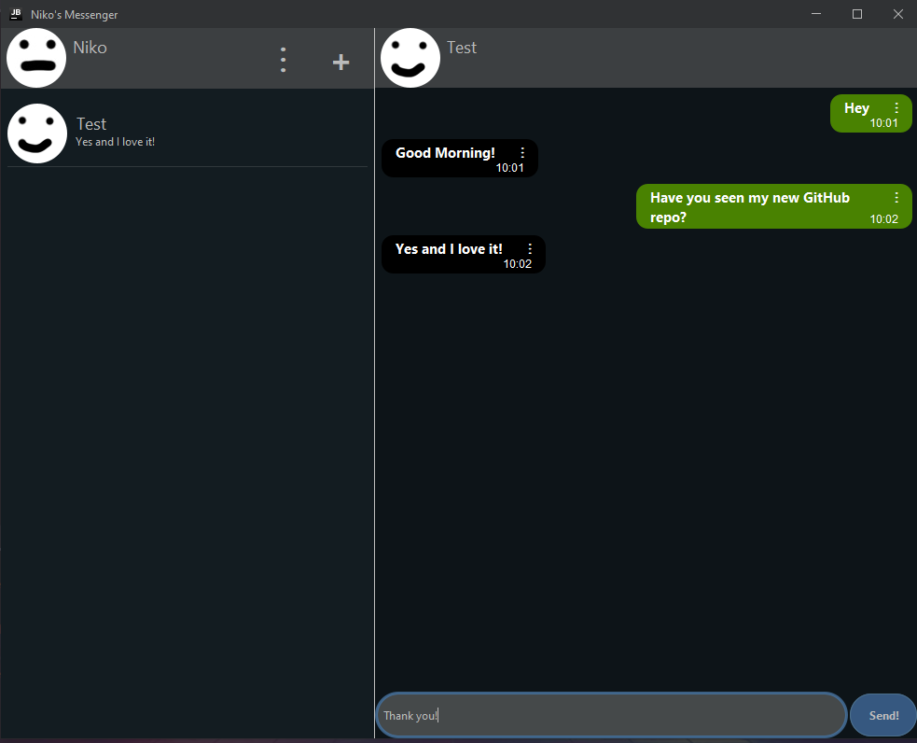Click the 10:02 timestamp on the GitHub message

coord(883,218)
